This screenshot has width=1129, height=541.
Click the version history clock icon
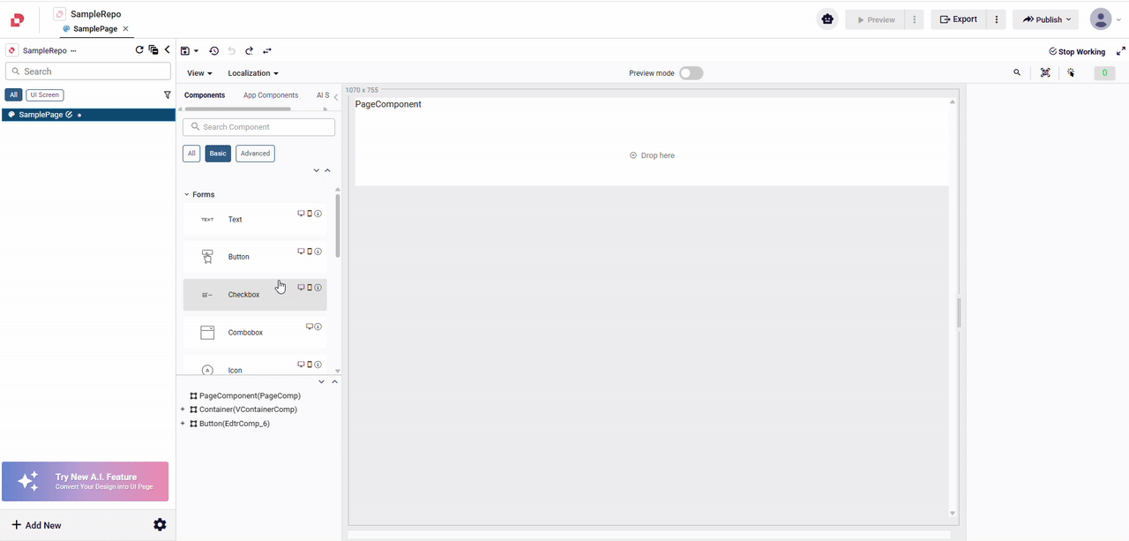213,51
